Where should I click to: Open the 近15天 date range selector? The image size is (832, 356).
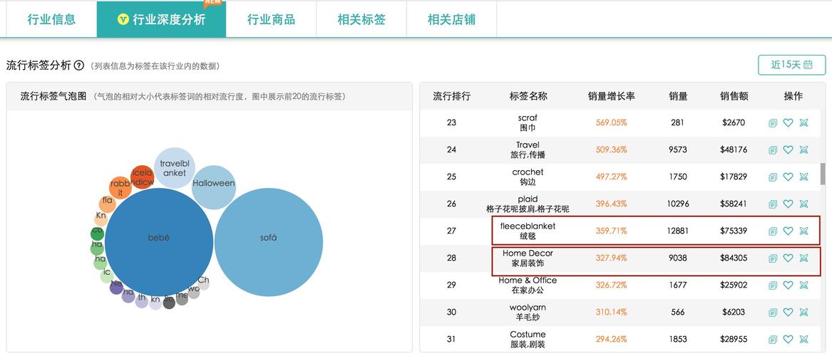pyautogui.click(x=791, y=65)
